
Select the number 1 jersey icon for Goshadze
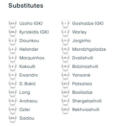[x=65, y=23]
